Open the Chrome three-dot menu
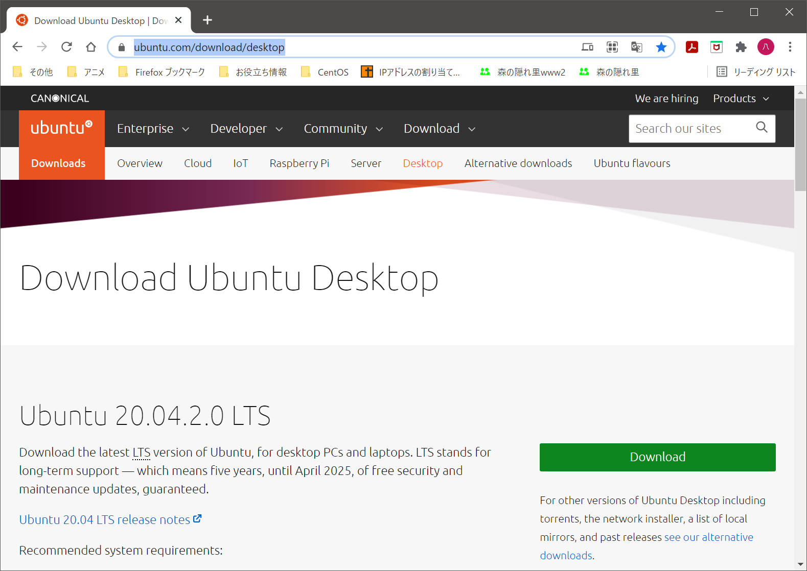This screenshot has height=571, width=807. coord(790,47)
